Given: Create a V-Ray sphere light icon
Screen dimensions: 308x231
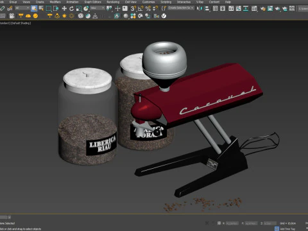Looking at the screenshot, I should click(x=35, y=16).
